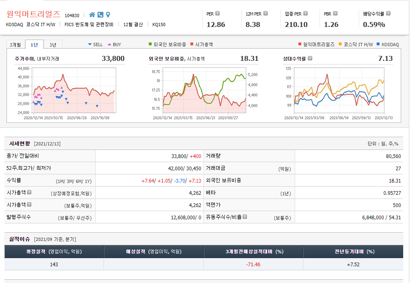Click 확정실적 column header
Screen dimensions: 415x283
click(x=54, y=252)
